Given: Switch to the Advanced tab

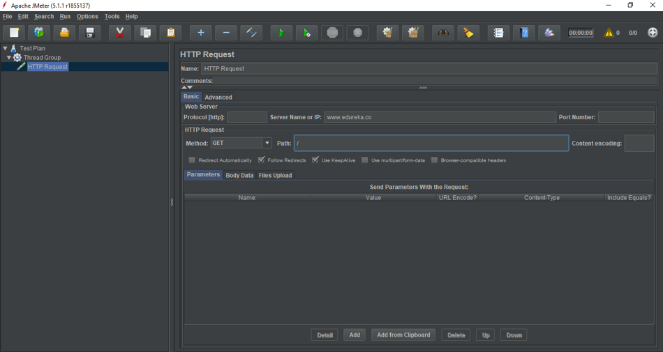Looking at the screenshot, I should click(218, 97).
